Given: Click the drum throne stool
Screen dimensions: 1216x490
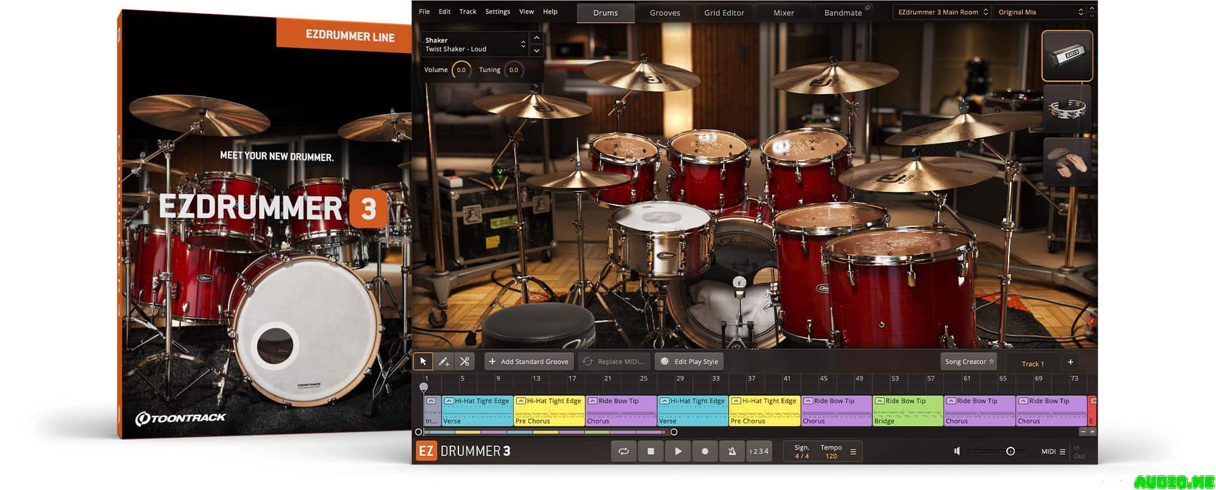Looking at the screenshot, I should pyautogui.click(x=539, y=325).
